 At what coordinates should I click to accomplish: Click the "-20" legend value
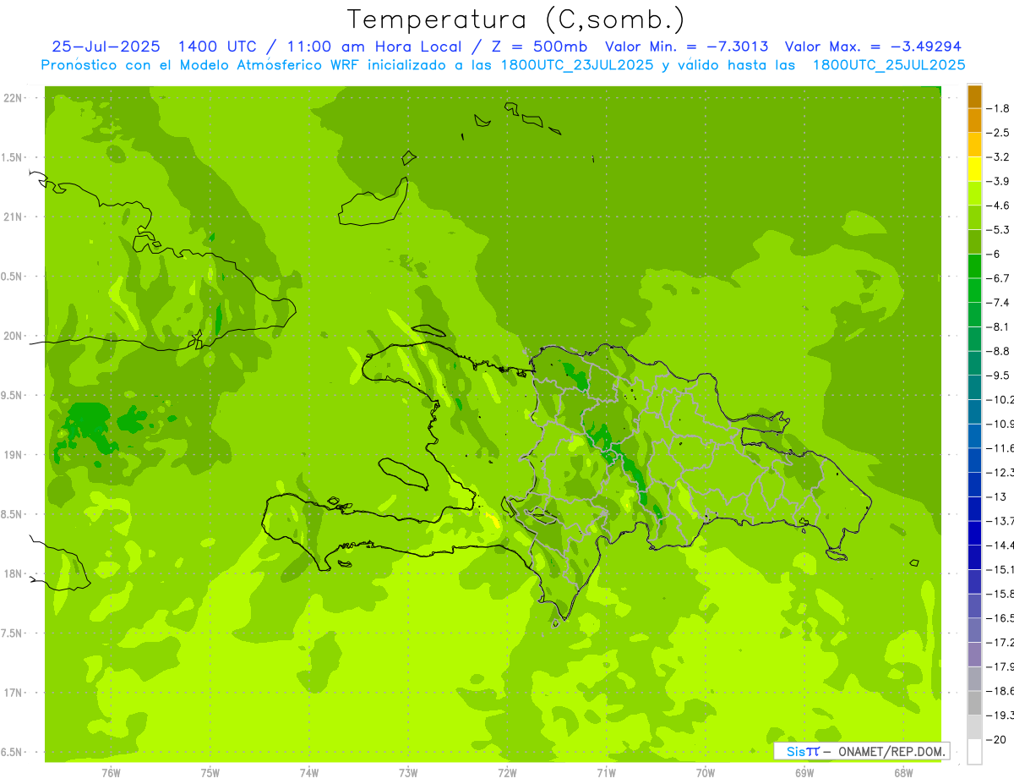(x=995, y=740)
